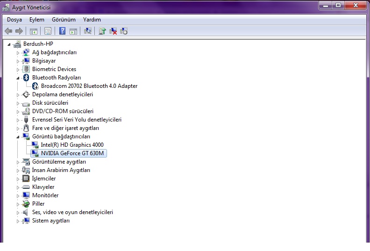Open the Görünüm menu
The height and width of the screenshot is (251, 370).
64,20
